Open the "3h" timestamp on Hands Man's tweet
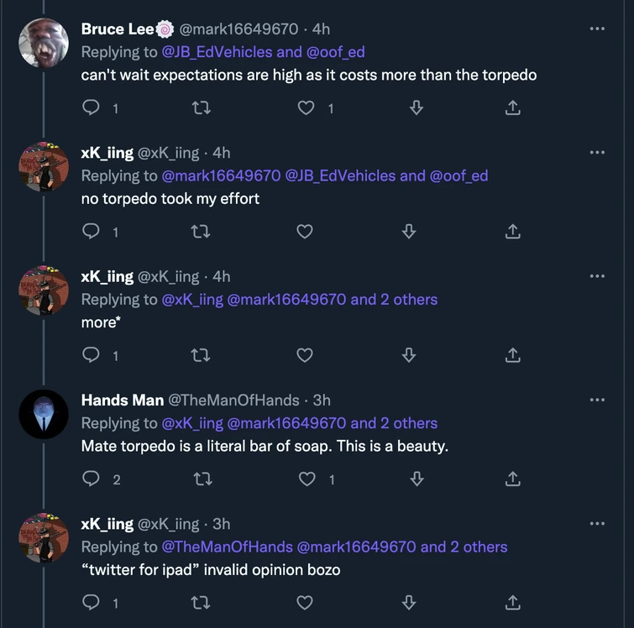 tap(322, 400)
